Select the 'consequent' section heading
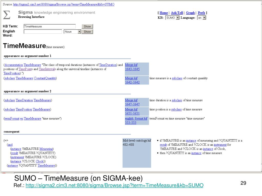This screenshot has width=262, height=196. (12, 132)
